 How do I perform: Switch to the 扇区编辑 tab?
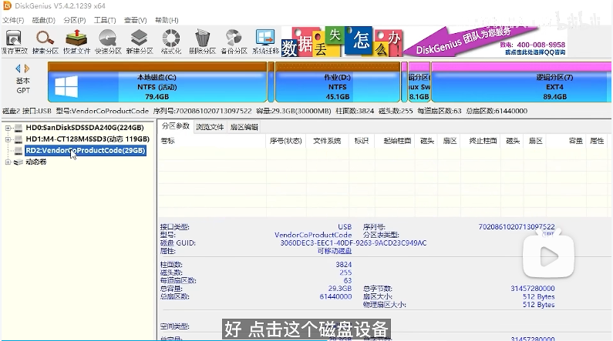pyautogui.click(x=244, y=127)
